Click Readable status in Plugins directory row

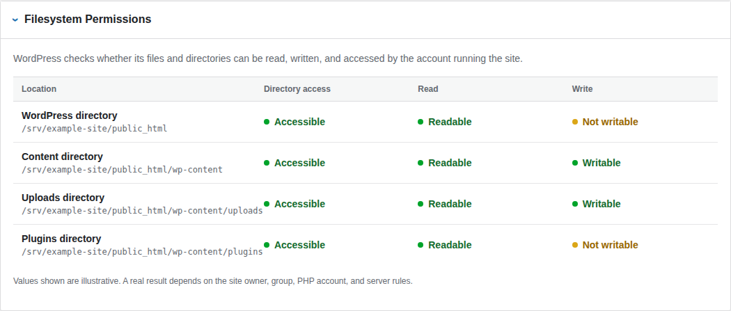(450, 245)
